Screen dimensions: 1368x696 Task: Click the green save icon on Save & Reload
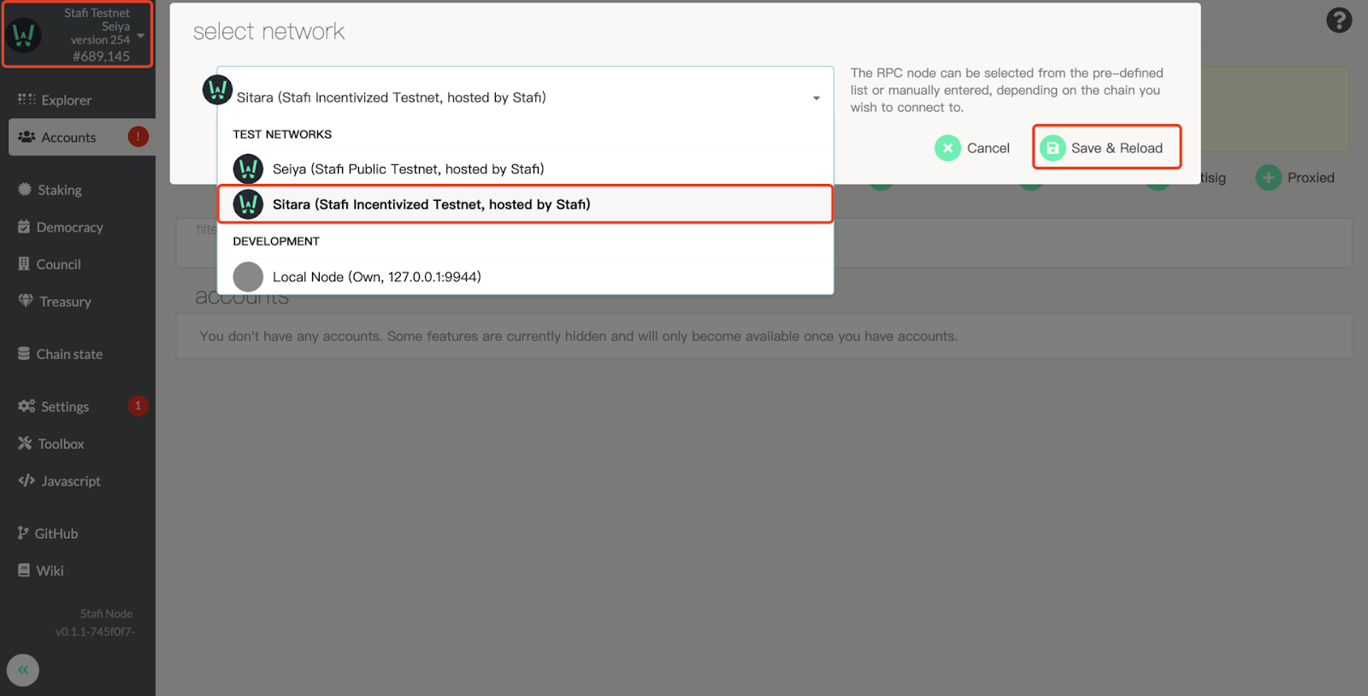pos(1053,148)
